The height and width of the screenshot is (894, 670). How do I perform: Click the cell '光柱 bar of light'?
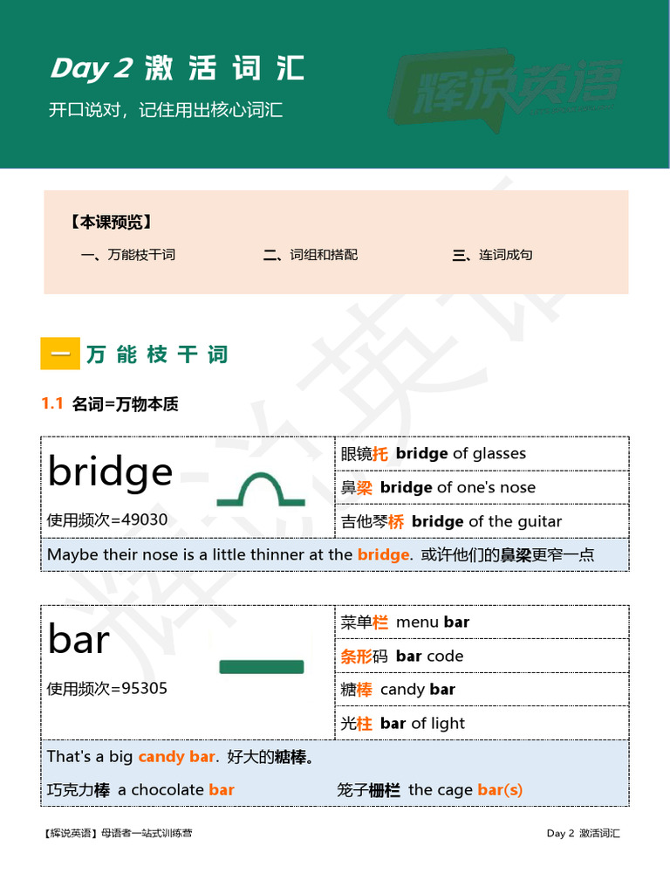pos(482,724)
